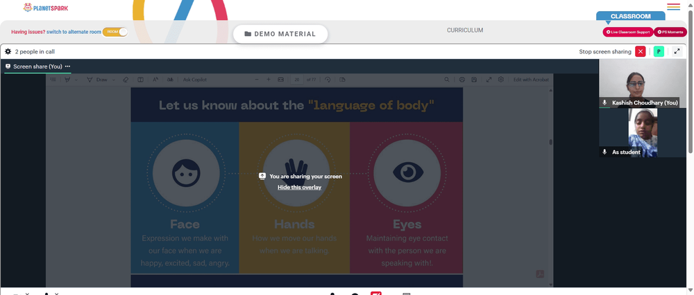Select the PDF Draw tool
Screen dimensions: 694x295
click(96, 80)
